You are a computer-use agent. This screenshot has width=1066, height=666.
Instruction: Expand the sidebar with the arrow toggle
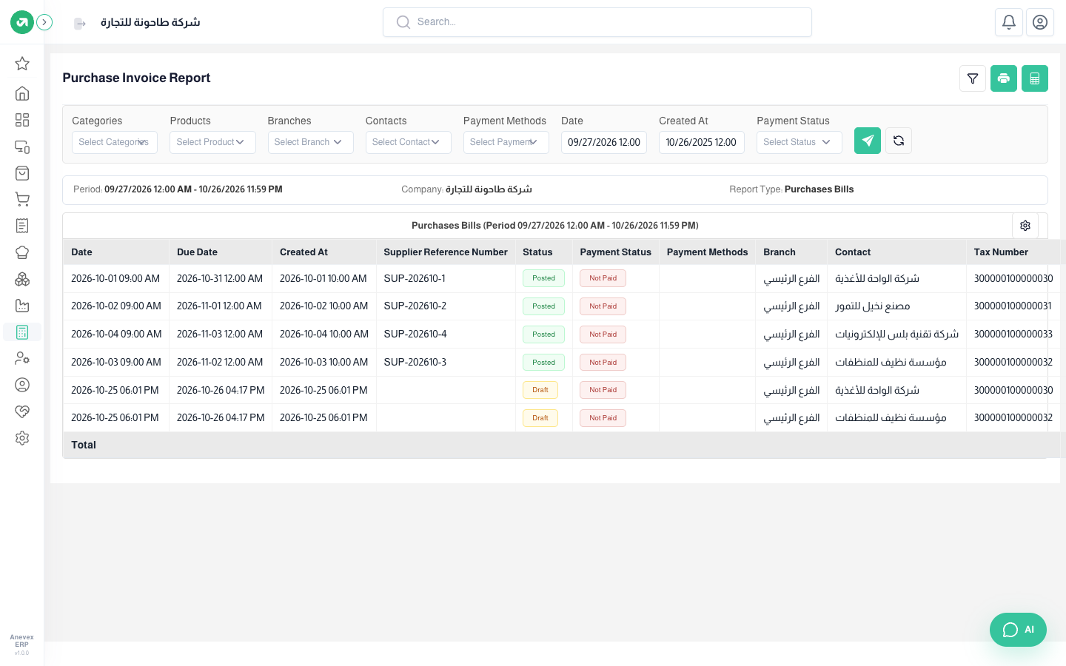click(45, 22)
